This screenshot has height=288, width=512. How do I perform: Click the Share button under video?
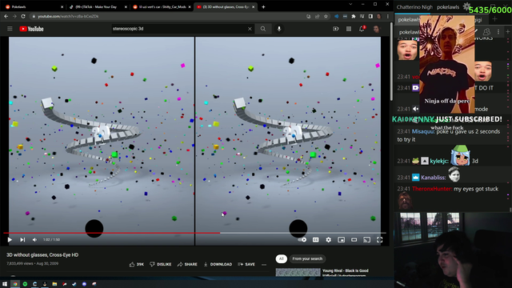pos(187,264)
